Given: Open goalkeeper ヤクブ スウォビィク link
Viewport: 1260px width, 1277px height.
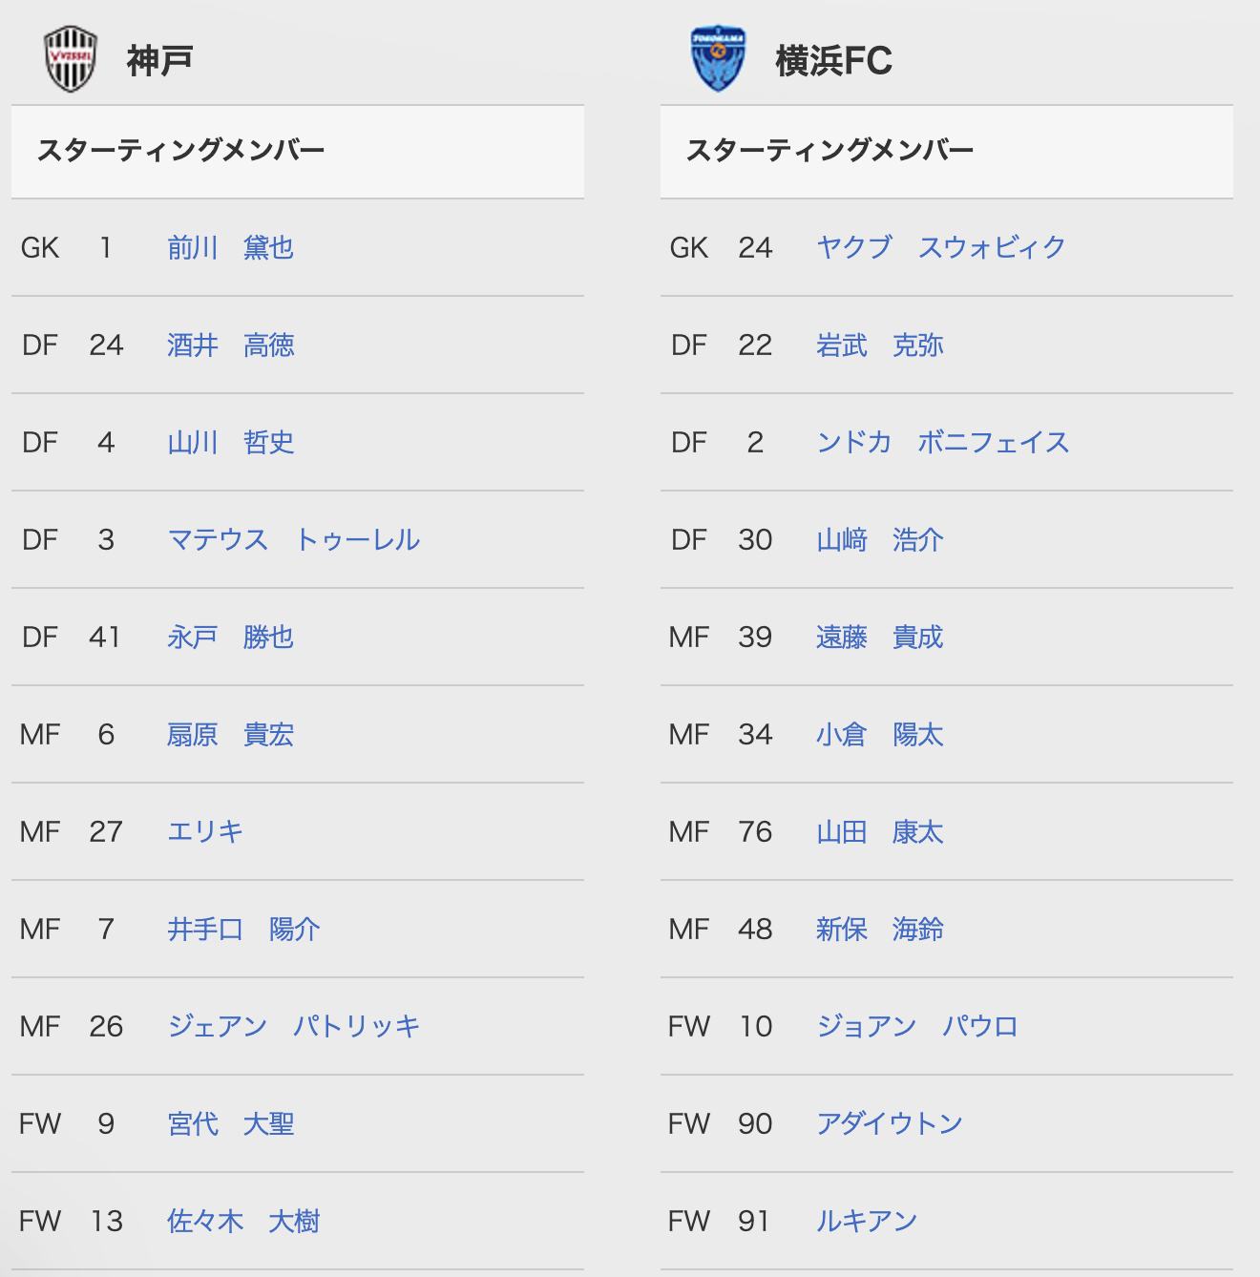Looking at the screenshot, I should point(940,248).
